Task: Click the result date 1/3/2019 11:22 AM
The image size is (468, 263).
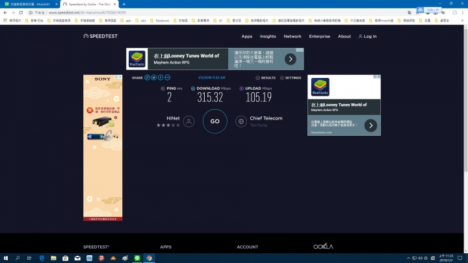Action: pos(212,77)
